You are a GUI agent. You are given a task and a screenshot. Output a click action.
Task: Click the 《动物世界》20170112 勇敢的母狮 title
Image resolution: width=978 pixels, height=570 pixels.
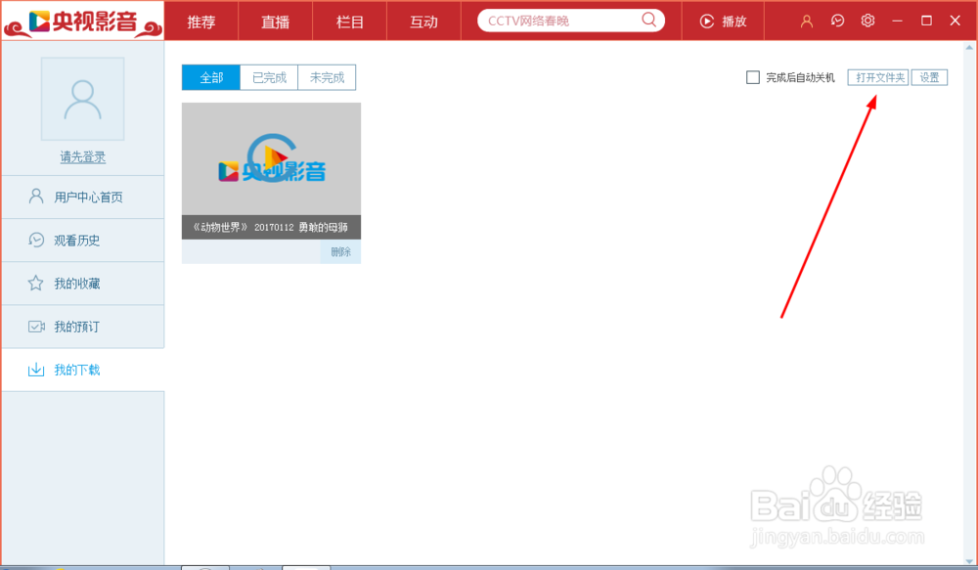tap(271, 227)
